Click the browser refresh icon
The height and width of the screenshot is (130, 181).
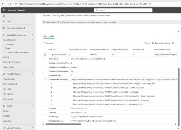point(9,4)
